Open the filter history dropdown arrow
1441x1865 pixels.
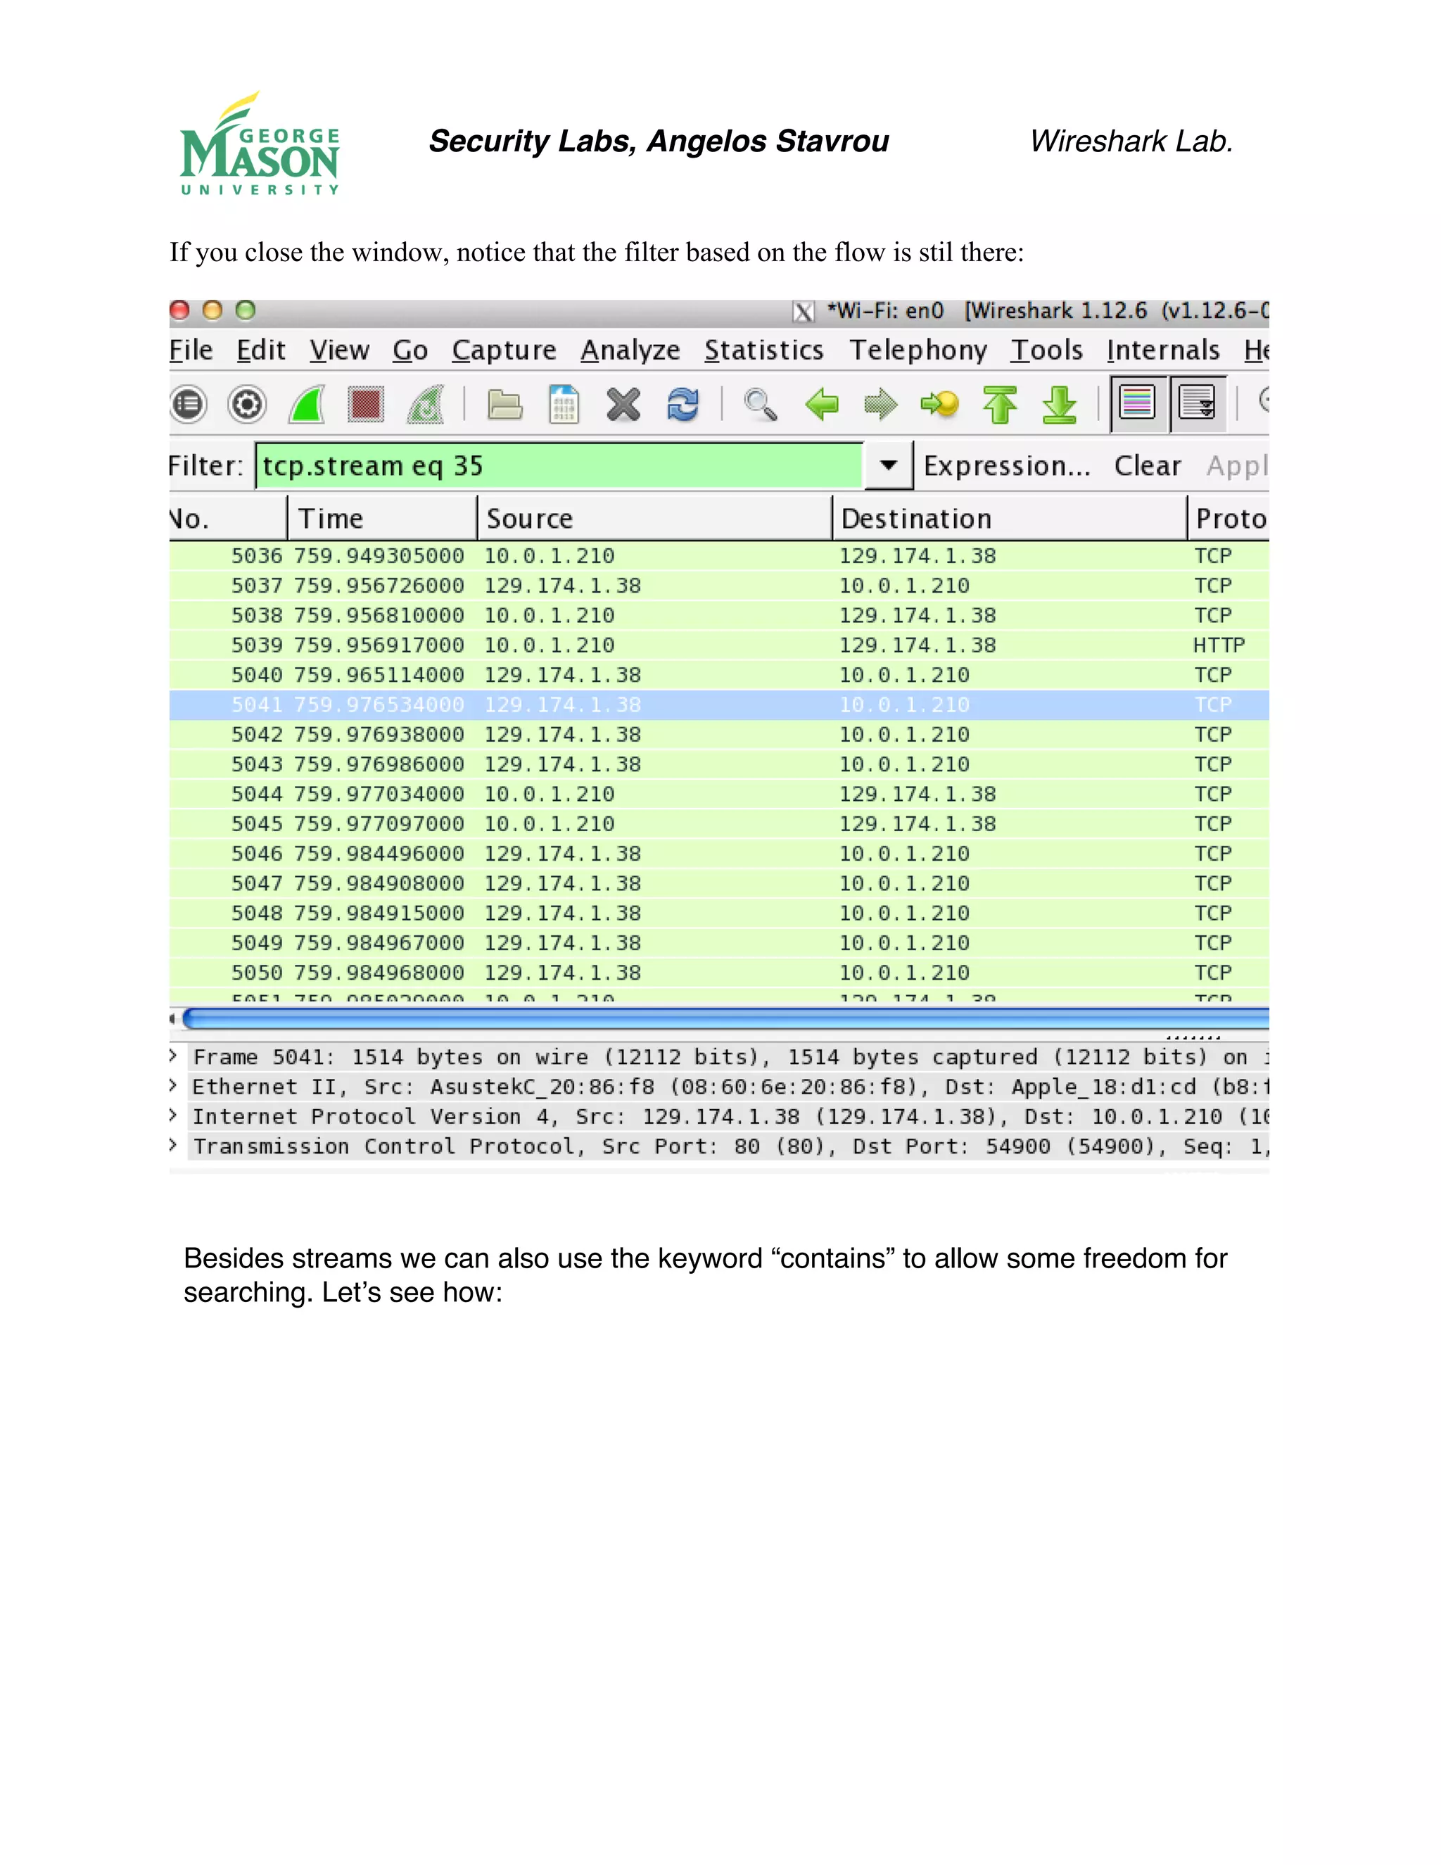click(x=889, y=465)
